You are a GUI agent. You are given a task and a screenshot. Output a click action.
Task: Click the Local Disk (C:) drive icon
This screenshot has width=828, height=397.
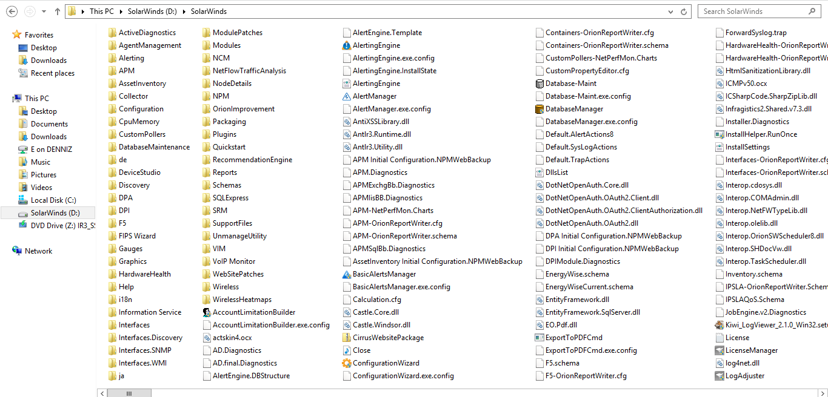[x=23, y=200]
